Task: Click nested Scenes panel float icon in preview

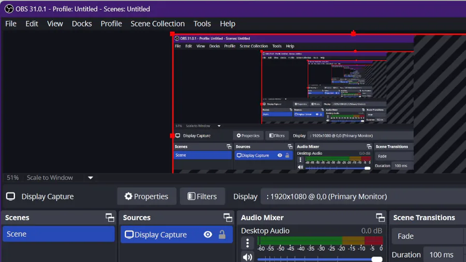Action: point(229,147)
